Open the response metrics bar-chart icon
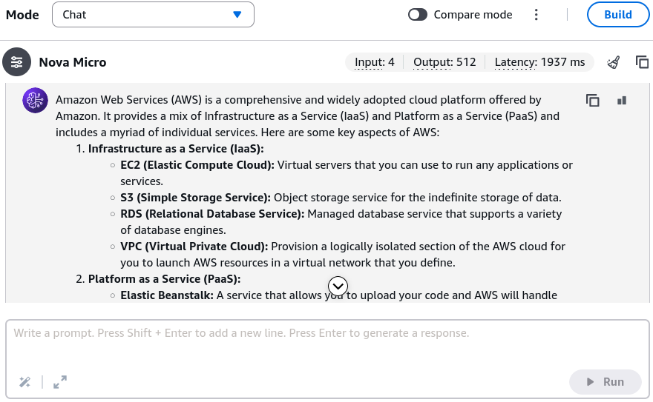Screen dimensions: 653x402 point(622,101)
